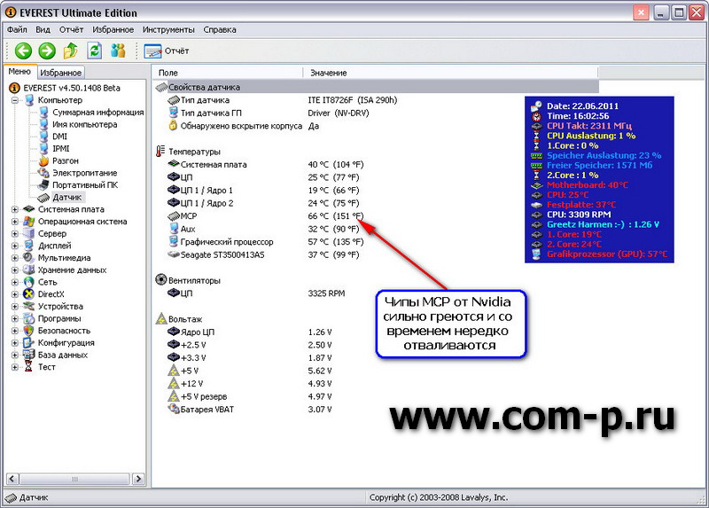Expand the Программы tree node
The image size is (709, 508).
click(x=15, y=319)
